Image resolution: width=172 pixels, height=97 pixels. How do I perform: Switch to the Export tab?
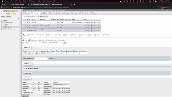(x=66, y=13)
